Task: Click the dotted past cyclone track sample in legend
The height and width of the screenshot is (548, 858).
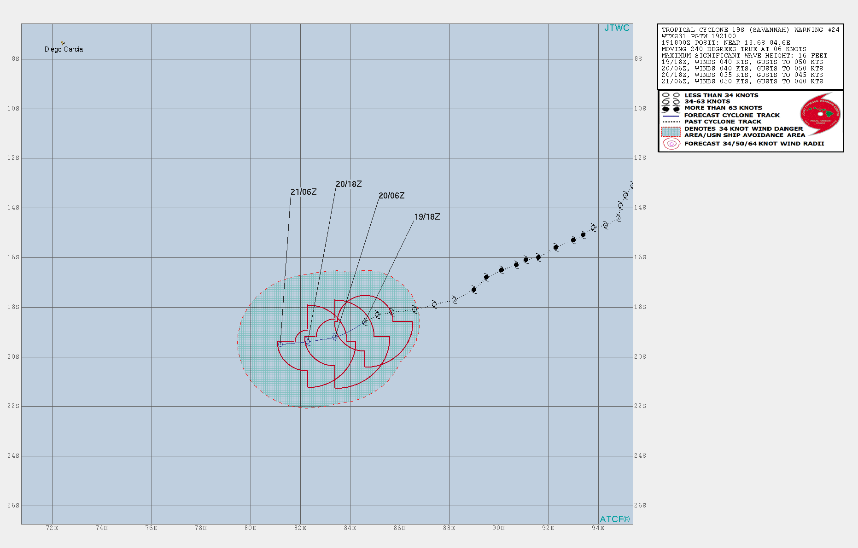Action: [x=671, y=122]
